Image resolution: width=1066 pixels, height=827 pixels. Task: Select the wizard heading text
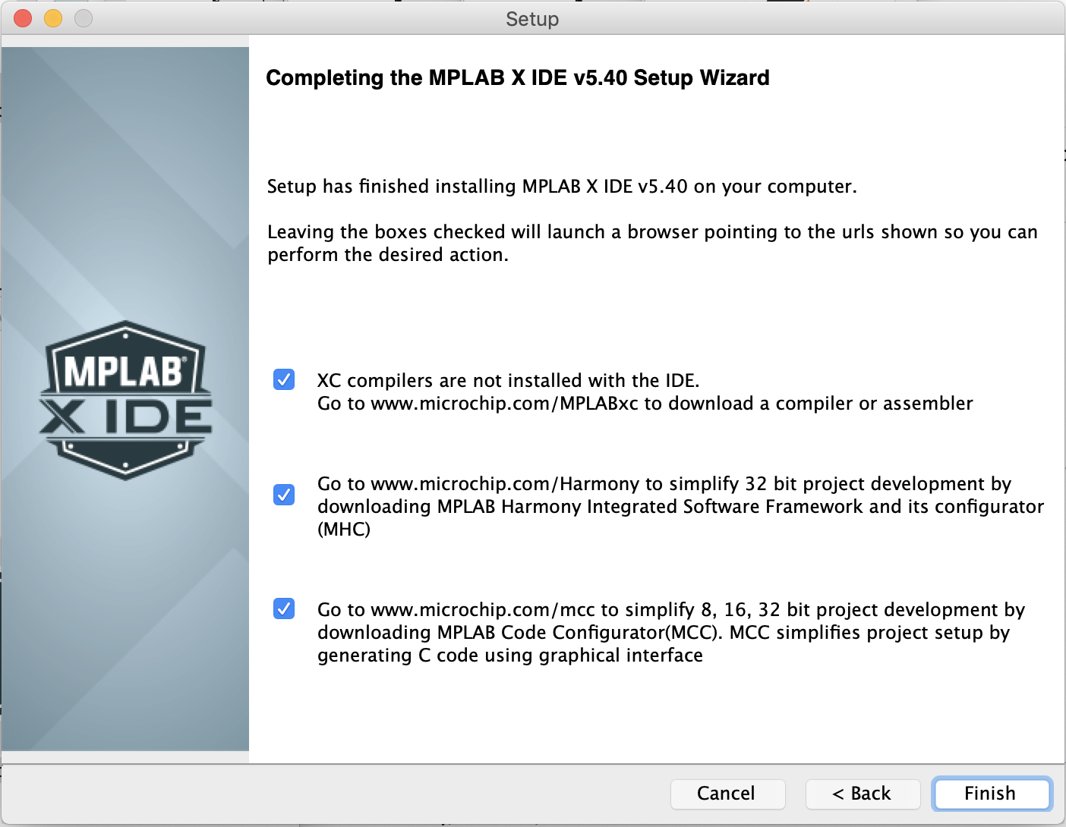[x=517, y=77]
